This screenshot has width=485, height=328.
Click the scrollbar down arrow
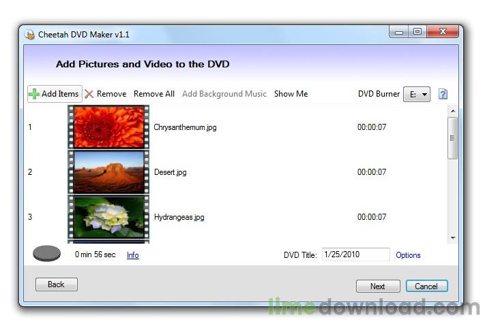(453, 238)
